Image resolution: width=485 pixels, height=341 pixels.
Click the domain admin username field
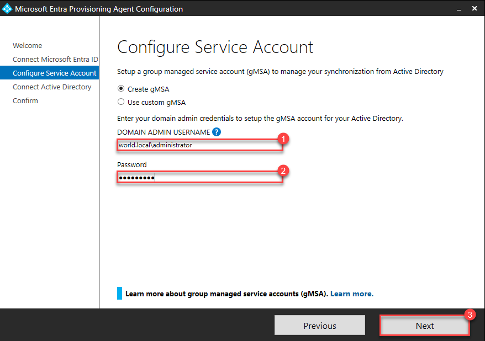200,145
